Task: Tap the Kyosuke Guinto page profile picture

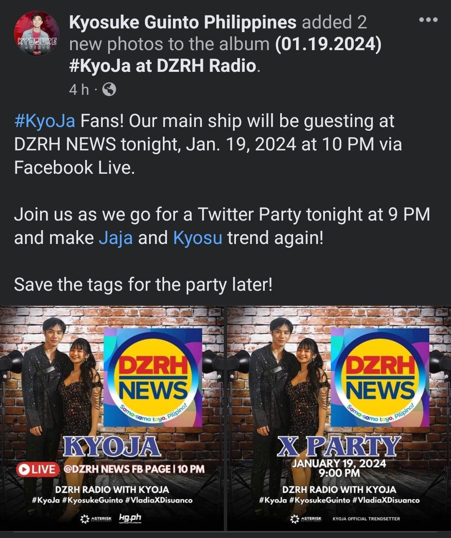Action: tap(37, 33)
